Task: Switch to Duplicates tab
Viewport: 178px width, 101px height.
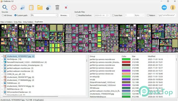Action: (x=39, y=22)
